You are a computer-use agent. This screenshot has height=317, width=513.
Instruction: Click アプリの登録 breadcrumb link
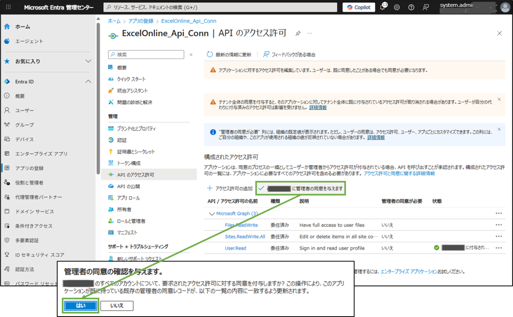[x=141, y=21]
